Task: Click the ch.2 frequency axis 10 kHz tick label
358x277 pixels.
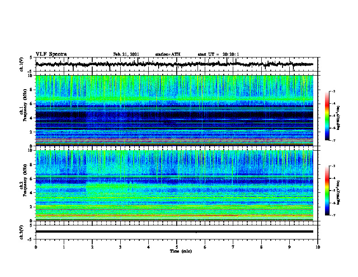Action: [31, 150]
